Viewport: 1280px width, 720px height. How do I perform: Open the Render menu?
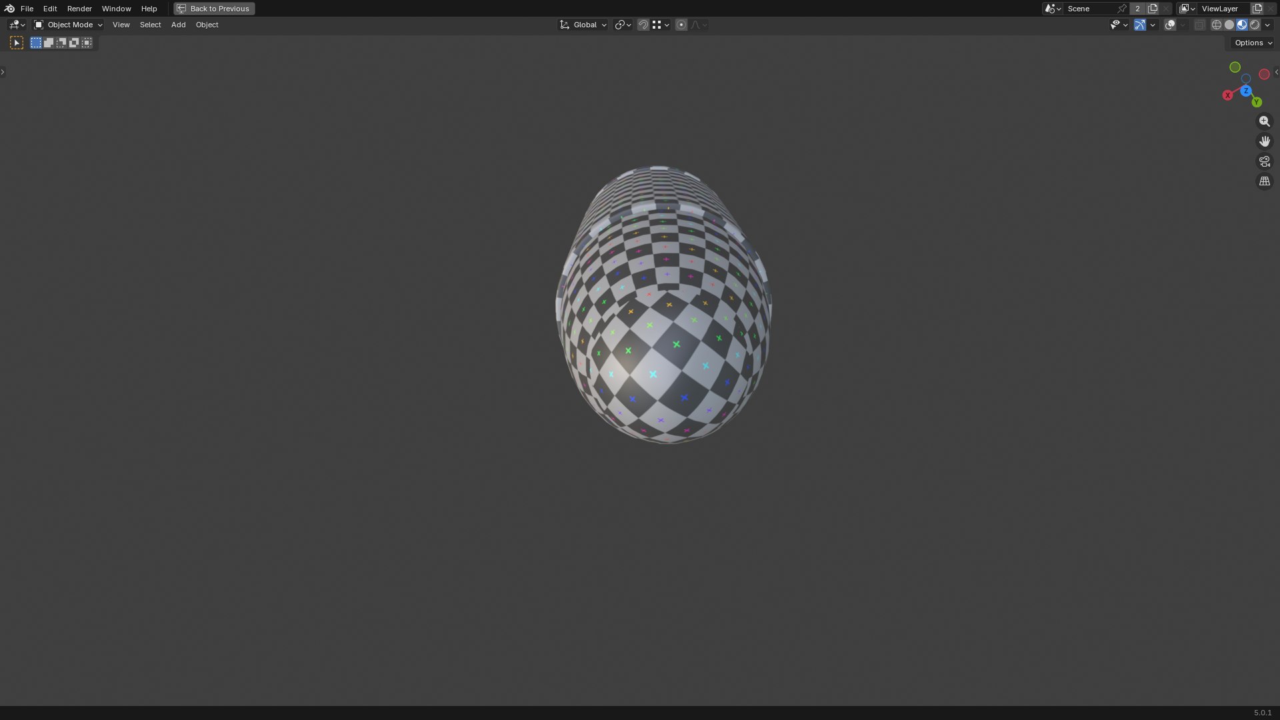(x=79, y=9)
